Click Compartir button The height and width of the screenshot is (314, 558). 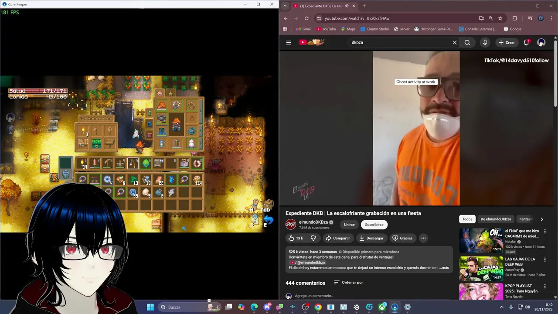point(338,238)
